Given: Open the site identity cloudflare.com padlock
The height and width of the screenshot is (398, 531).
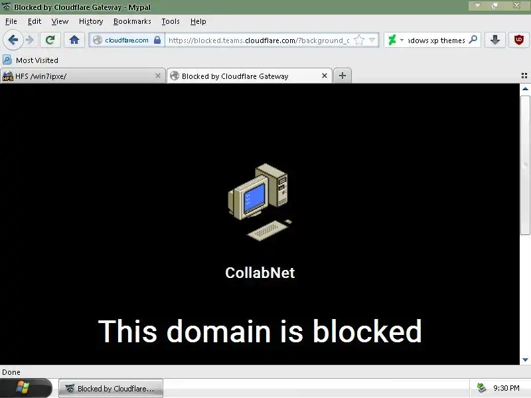Looking at the screenshot, I should pos(127,40).
